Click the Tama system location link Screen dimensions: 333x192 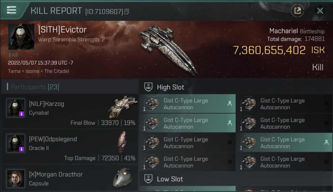tap(14, 71)
